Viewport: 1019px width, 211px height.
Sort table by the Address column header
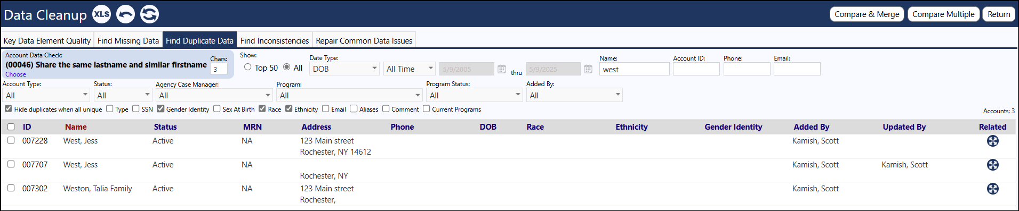coord(316,127)
